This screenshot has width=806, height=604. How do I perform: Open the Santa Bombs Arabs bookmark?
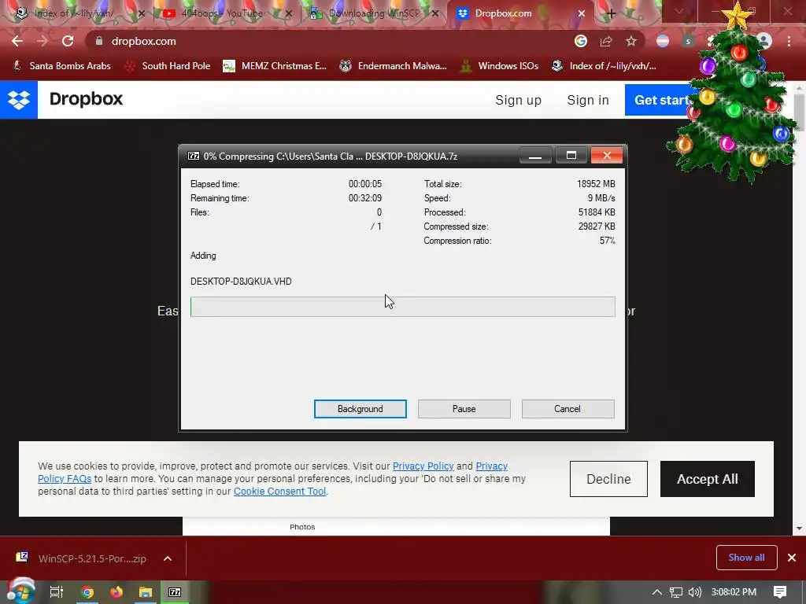(x=61, y=66)
